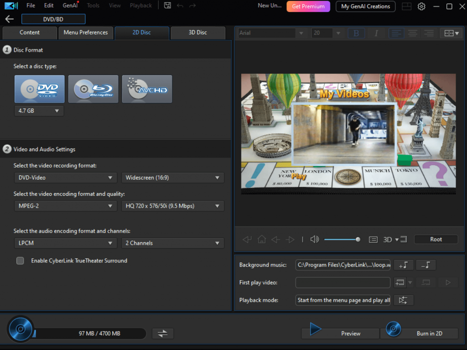Click the remove background music icon
Viewport: 467px width, 350px height.
tap(425, 265)
